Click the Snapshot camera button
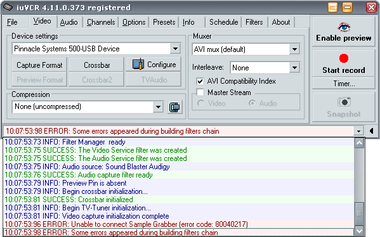380x237 pixels. pyautogui.click(x=343, y=107)
